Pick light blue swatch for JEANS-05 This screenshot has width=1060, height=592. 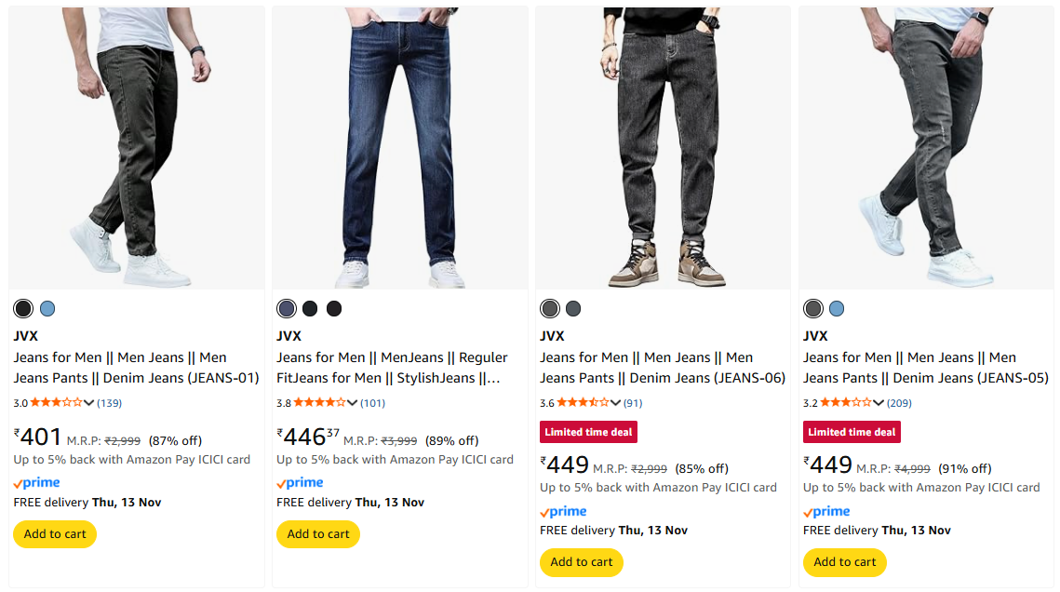point(837,309)
